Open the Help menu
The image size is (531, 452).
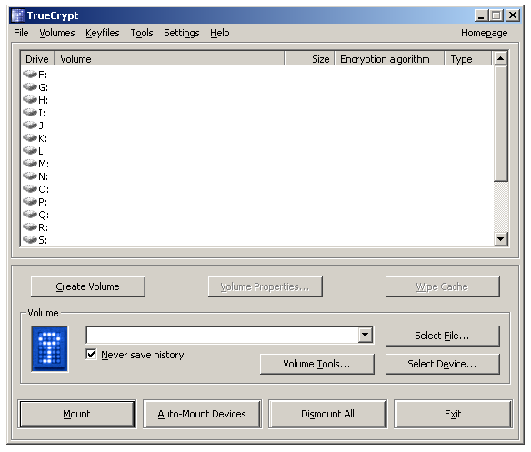click(x=220, y=33)
